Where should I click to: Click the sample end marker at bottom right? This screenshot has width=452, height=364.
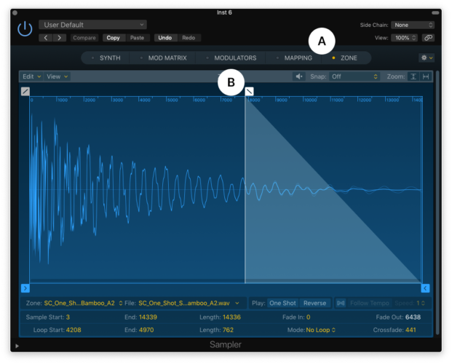pyautogui.click(x=425, y=288)
